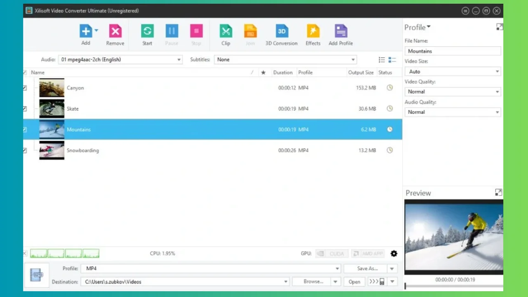Expand the Browse arrow dropdown
Screen dimensions: 528x297
click(336, 282)
